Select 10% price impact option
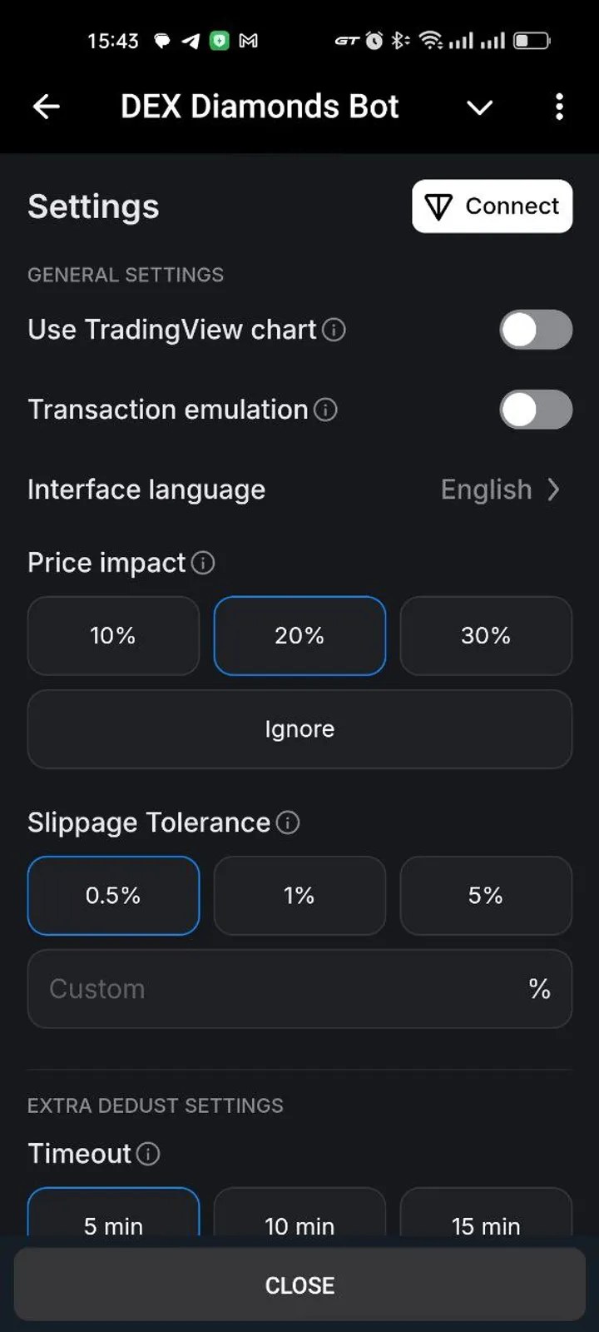This screenshot has width=599, height=1332. coord(113,636)
